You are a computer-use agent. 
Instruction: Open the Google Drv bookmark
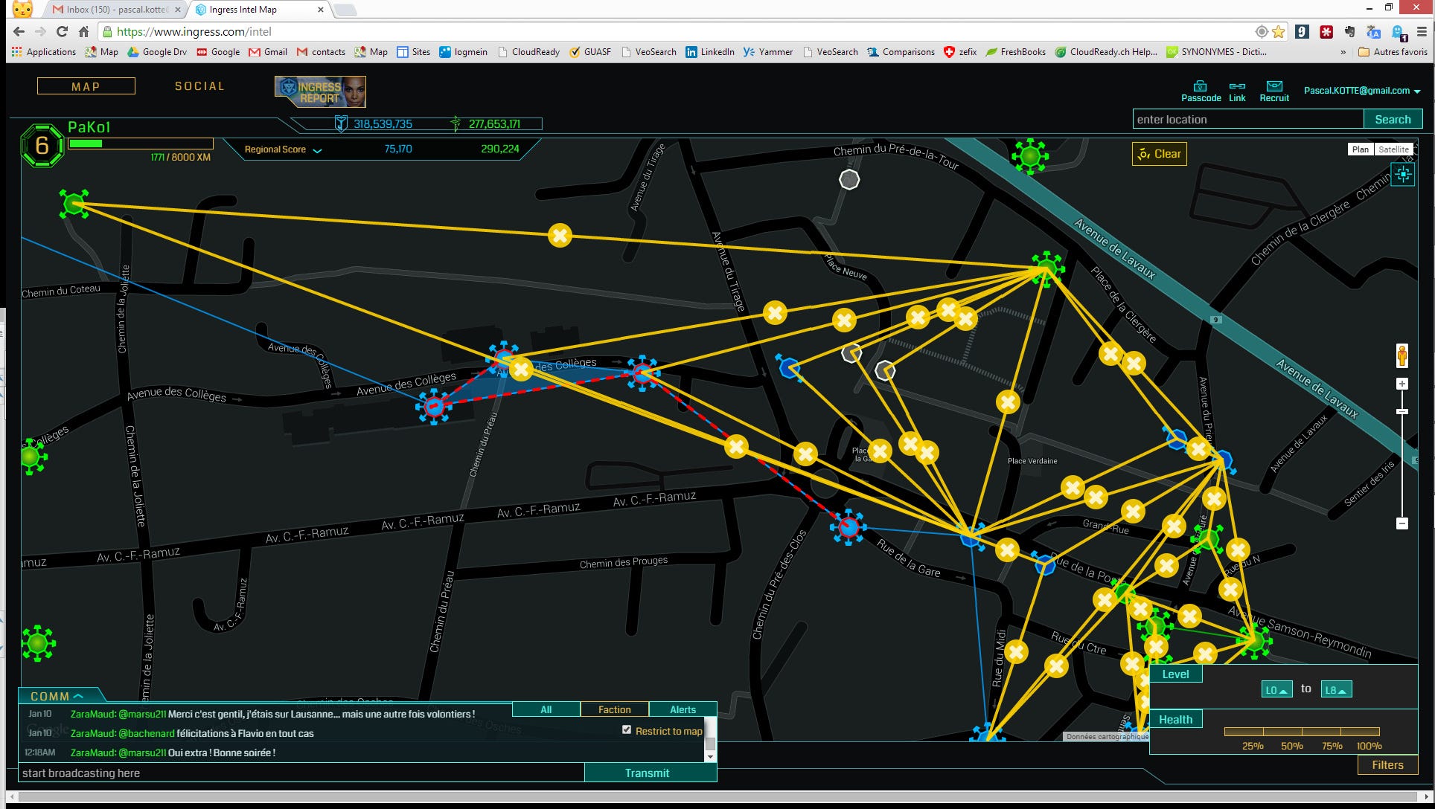(x=157, y=52)
